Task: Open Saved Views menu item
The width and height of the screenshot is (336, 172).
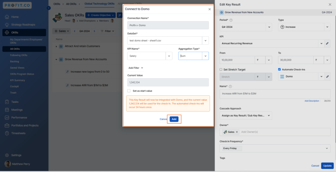Action: point(17,68)
